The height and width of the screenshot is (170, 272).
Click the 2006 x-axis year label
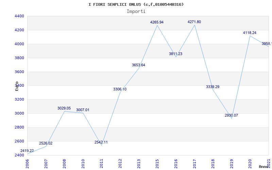(28, 164)
